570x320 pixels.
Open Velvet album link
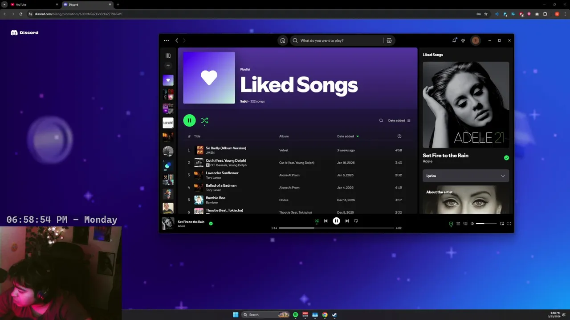284,150
